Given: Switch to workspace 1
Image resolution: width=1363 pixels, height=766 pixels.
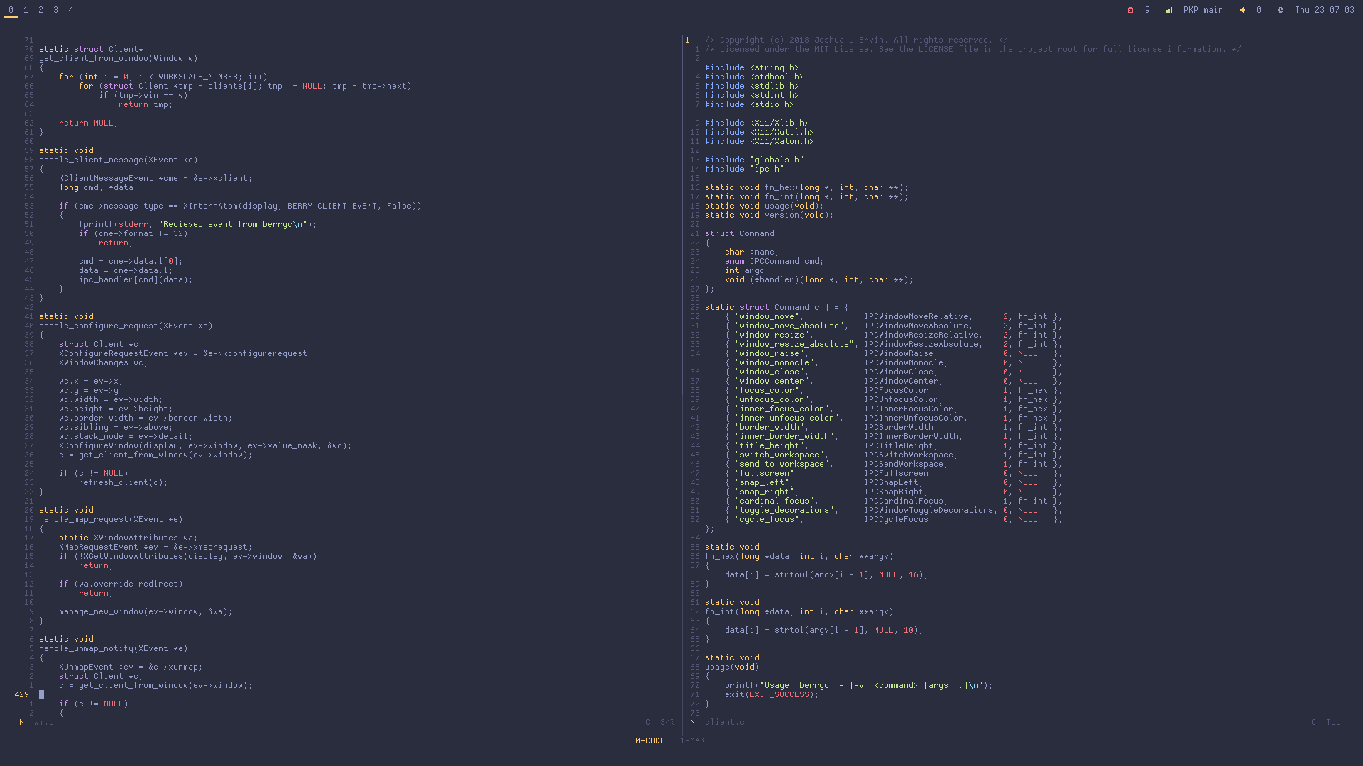Looking at the screenshot, I should pos(26,10).
